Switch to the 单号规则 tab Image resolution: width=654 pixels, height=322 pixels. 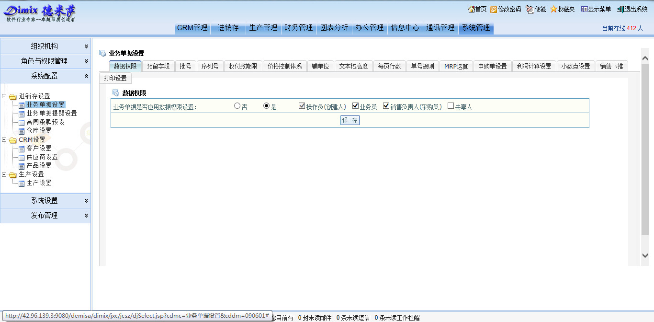tap(422, 66)
